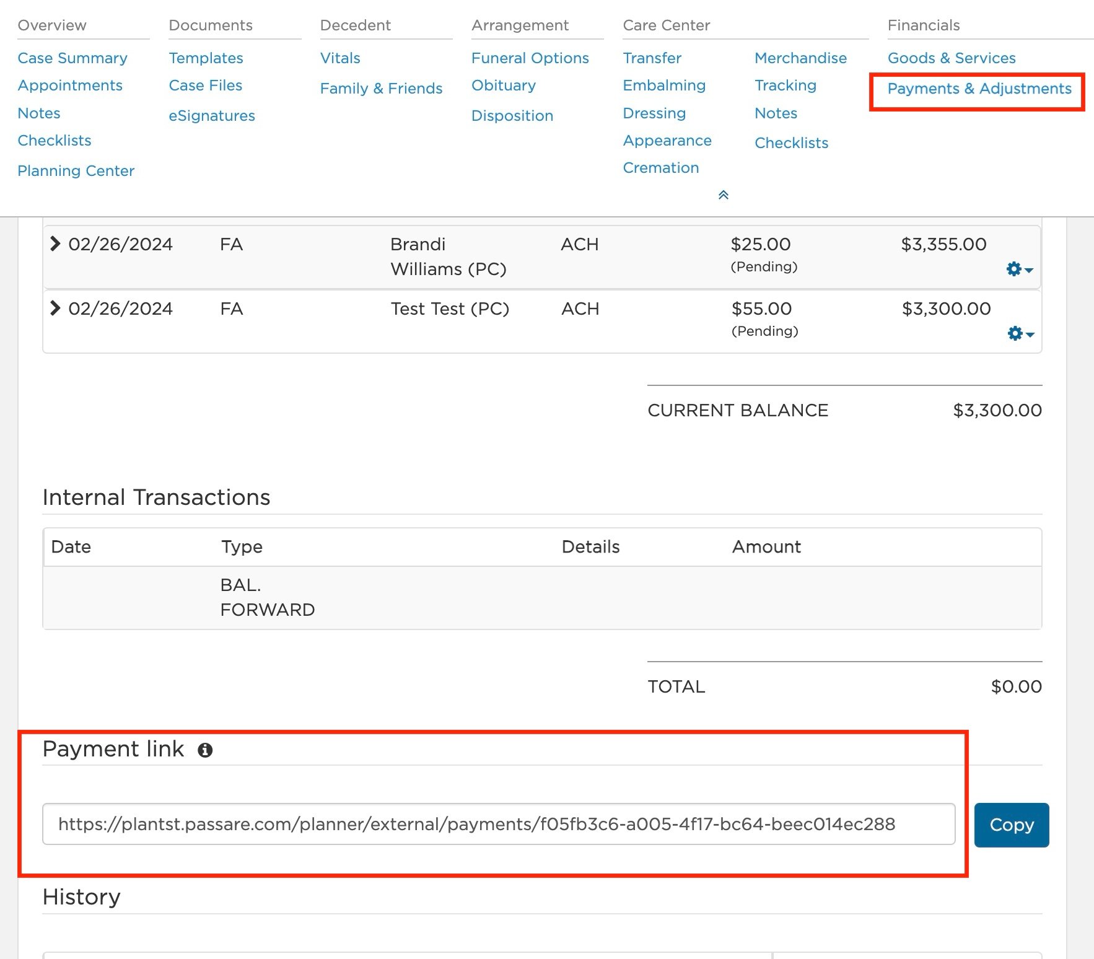1094x959 pixels.
Task: Navigate to Case Summary under Overview
Action: click(x=72, y=58)
